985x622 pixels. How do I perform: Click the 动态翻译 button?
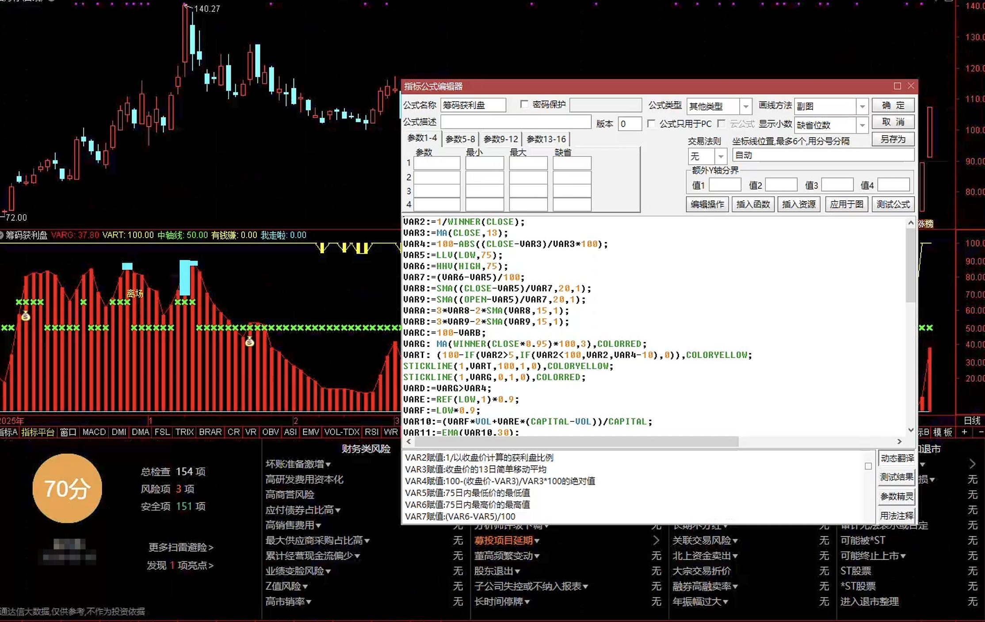click(x=897, y=458)
